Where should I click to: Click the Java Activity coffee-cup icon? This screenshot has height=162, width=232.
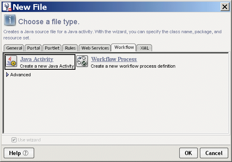[x=11, y=61]
